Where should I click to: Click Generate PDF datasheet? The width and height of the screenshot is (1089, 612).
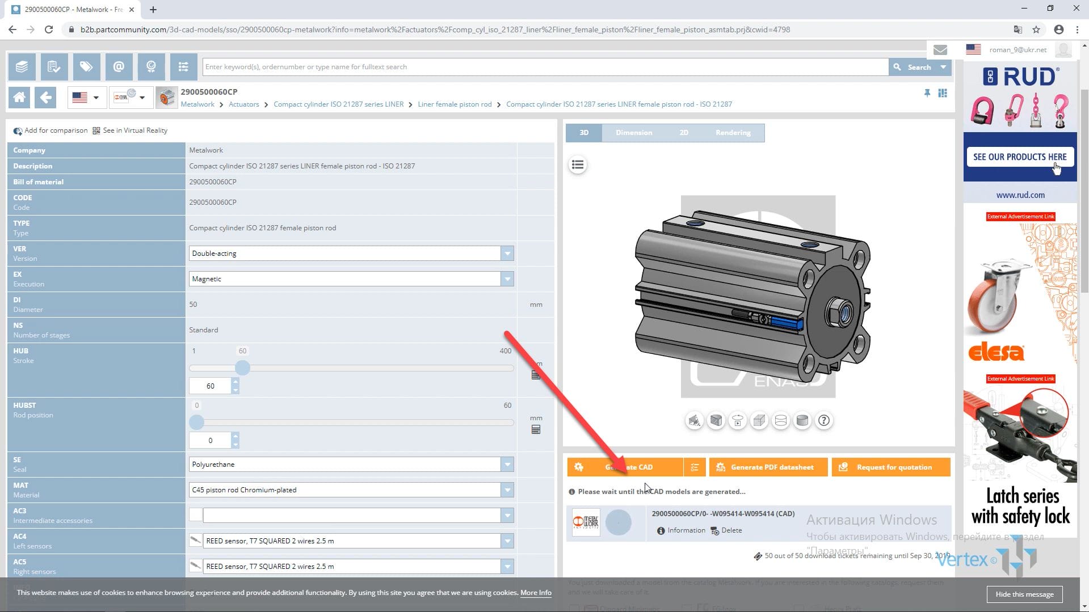tap(768, 467)
